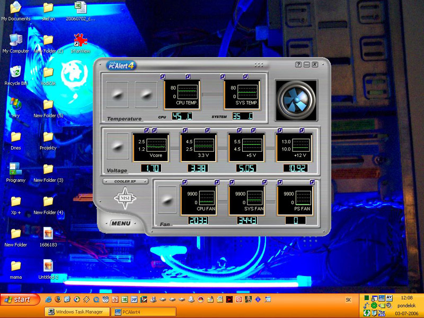This screenshot has width=424, height=318.
Task: Click the left small icon above +5 V gauge
Action: 240,130
